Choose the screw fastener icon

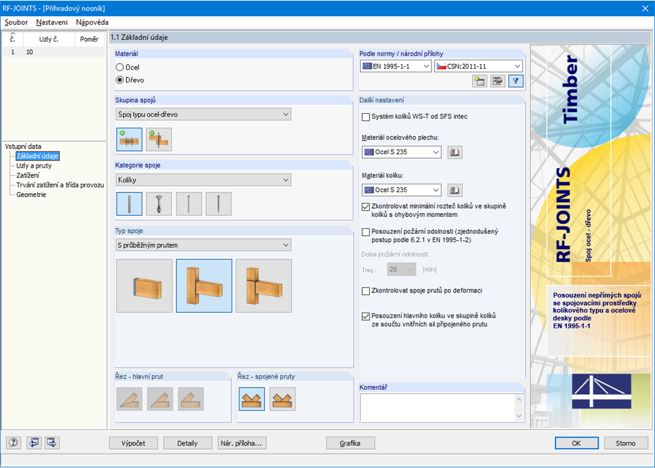coord(219,204)
